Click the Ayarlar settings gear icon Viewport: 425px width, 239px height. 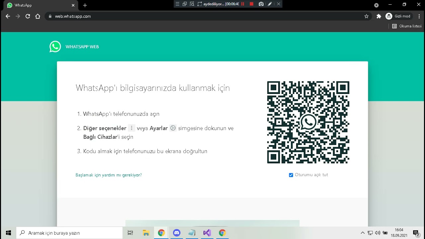click(173, 128)
